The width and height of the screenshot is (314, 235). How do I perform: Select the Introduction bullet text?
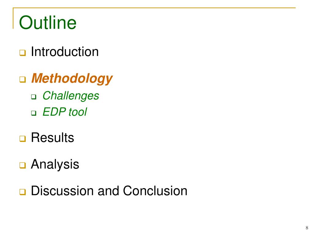pos(65,51)
